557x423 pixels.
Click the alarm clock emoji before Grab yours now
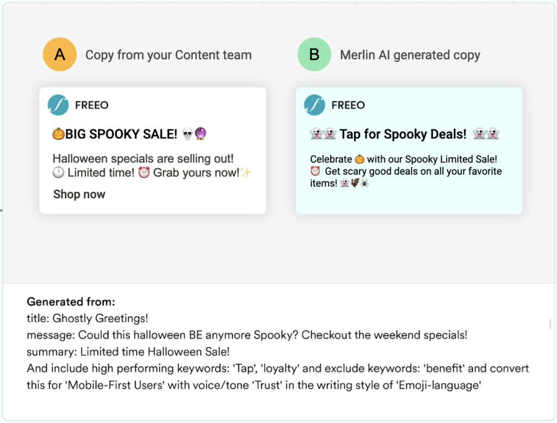[x=144, y=173]
